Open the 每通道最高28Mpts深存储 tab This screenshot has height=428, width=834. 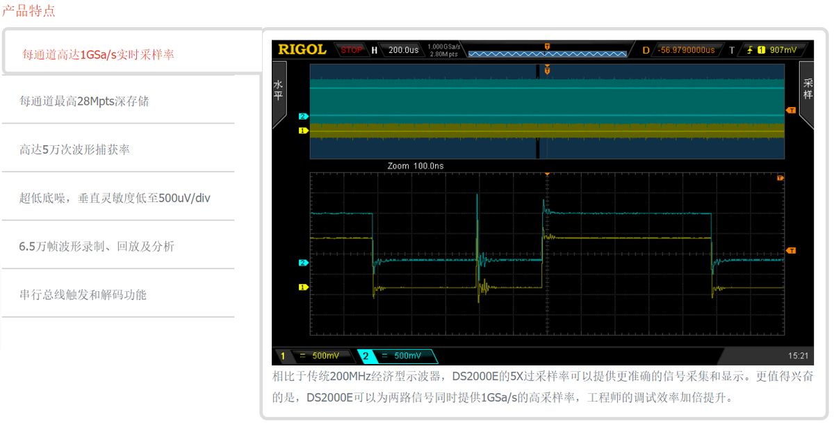pos(84,101)
